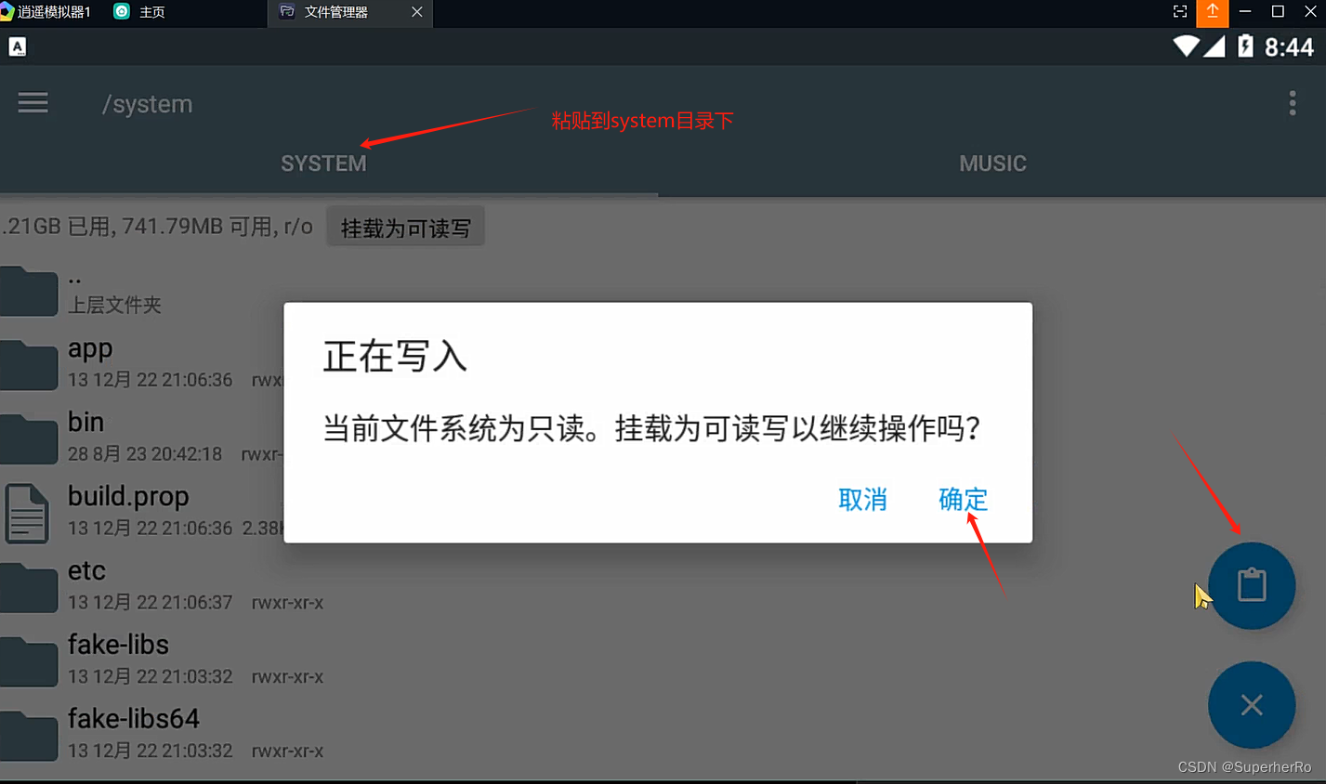Click the fake-libs64 folder name

coord(133,719)
